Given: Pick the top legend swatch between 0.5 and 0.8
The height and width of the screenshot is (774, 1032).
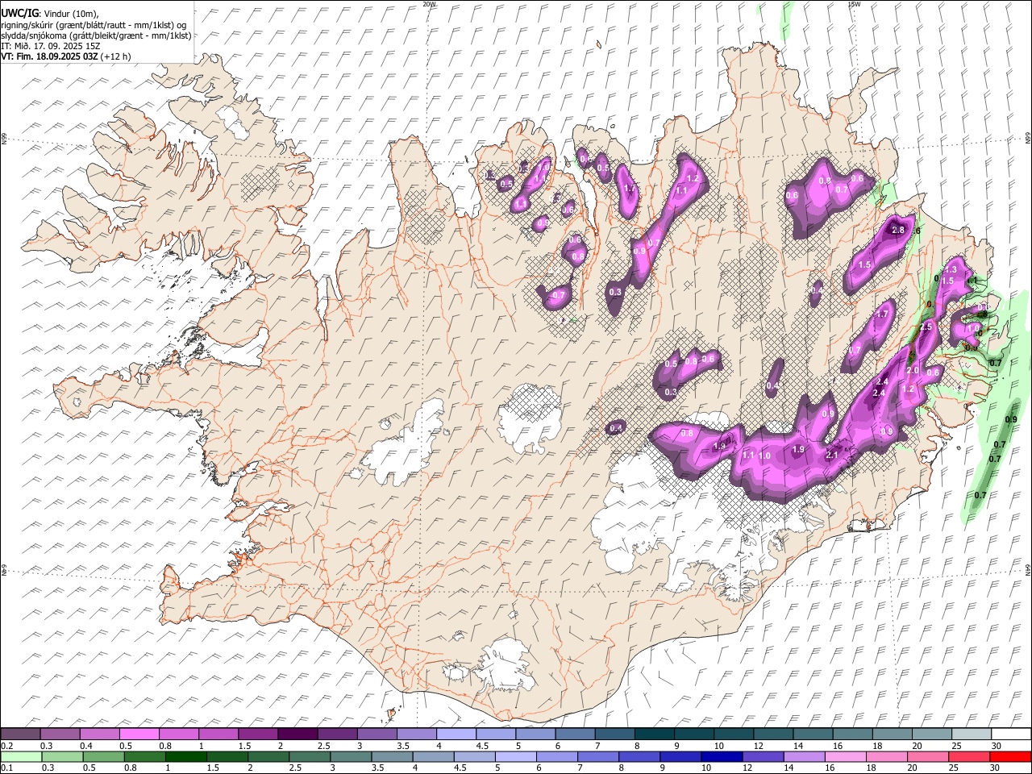Looking at the screenshot, I should [139, 734].
